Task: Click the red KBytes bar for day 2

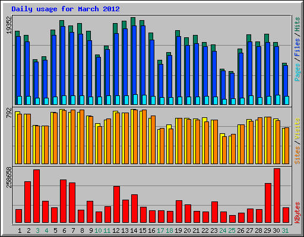Action: [x=27, y=202]
